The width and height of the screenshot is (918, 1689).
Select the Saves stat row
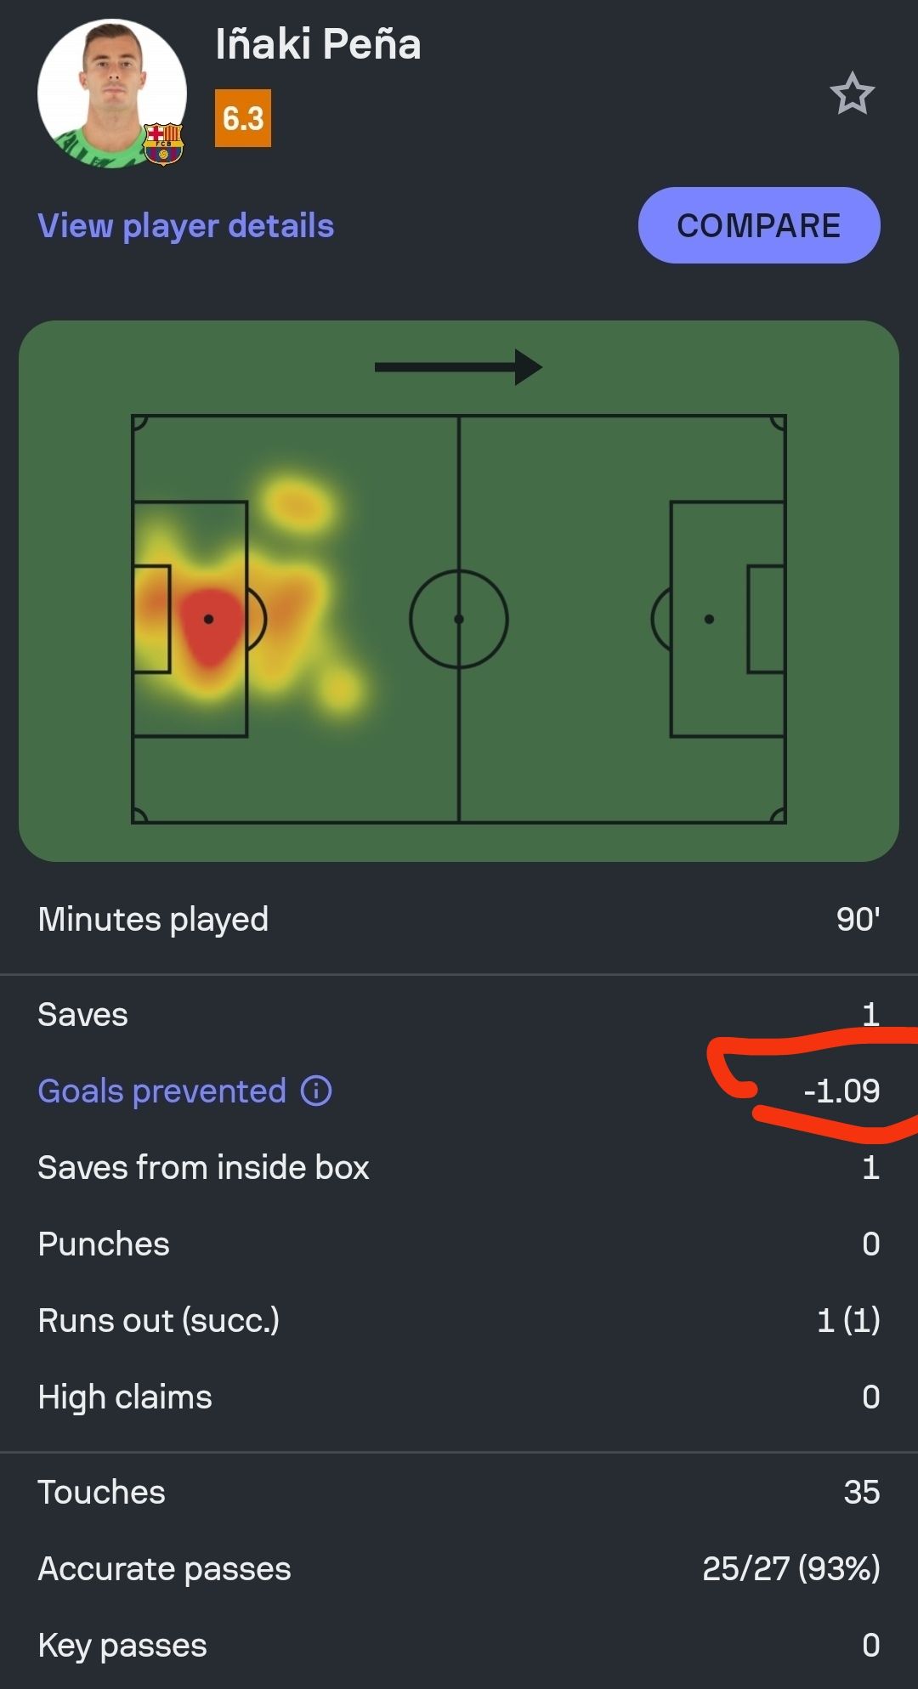click(x=459, y=1014)
